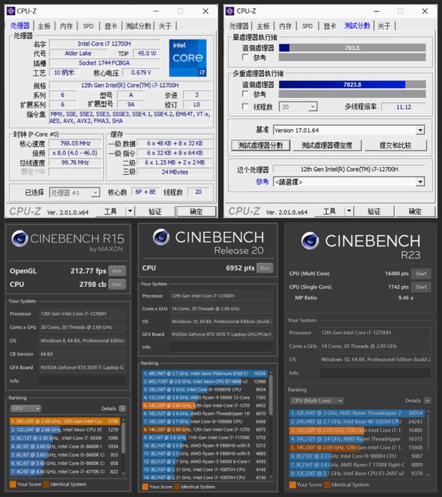Click 測試處理器穩定度 button
The width and height of the screenshot is (442, 497).
click(327, 146)
